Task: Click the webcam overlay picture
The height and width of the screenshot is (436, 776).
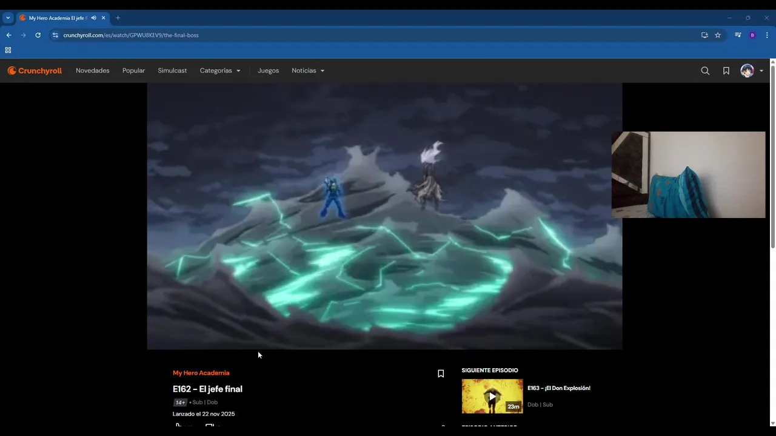Action: click(x=688, y=174)
